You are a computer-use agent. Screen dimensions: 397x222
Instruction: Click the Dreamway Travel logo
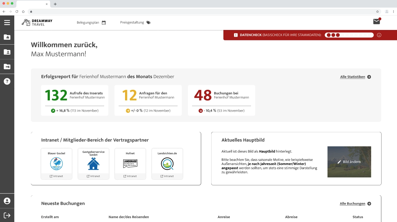coord(37,23)
